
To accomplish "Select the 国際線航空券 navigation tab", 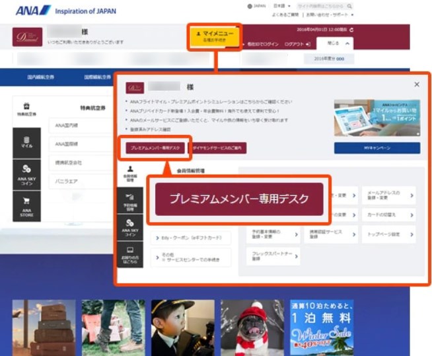I will pyautogui.click(x=98, y=77).
